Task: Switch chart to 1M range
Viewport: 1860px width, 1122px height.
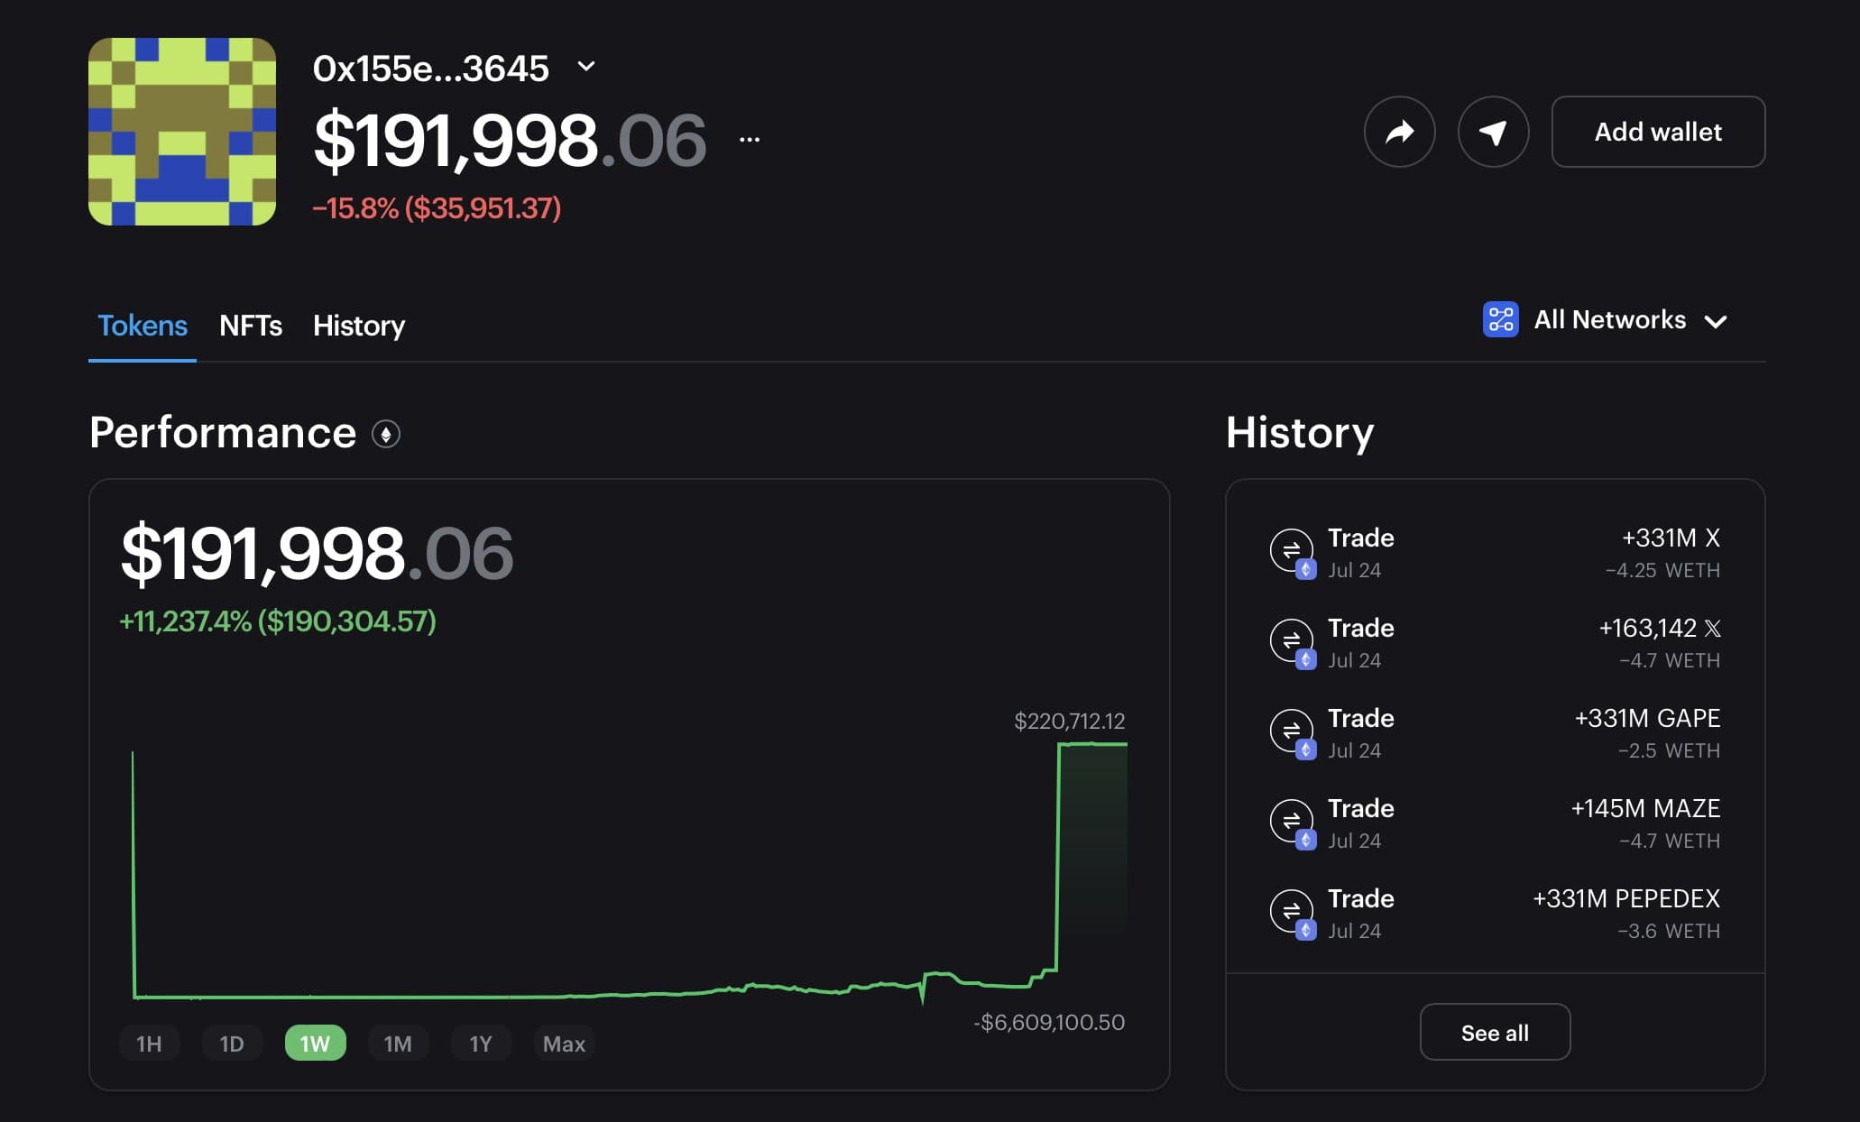Action: click(x=398, y=1044)
